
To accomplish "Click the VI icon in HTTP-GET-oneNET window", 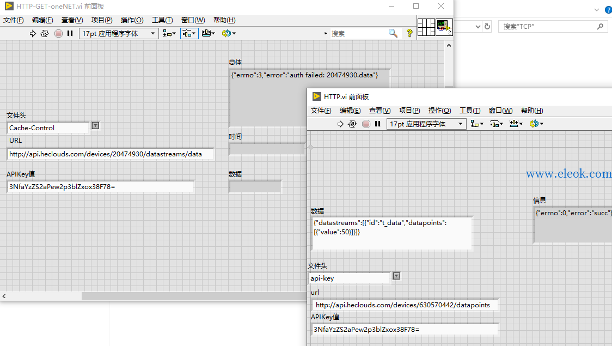I will click(x=444, y=27).
